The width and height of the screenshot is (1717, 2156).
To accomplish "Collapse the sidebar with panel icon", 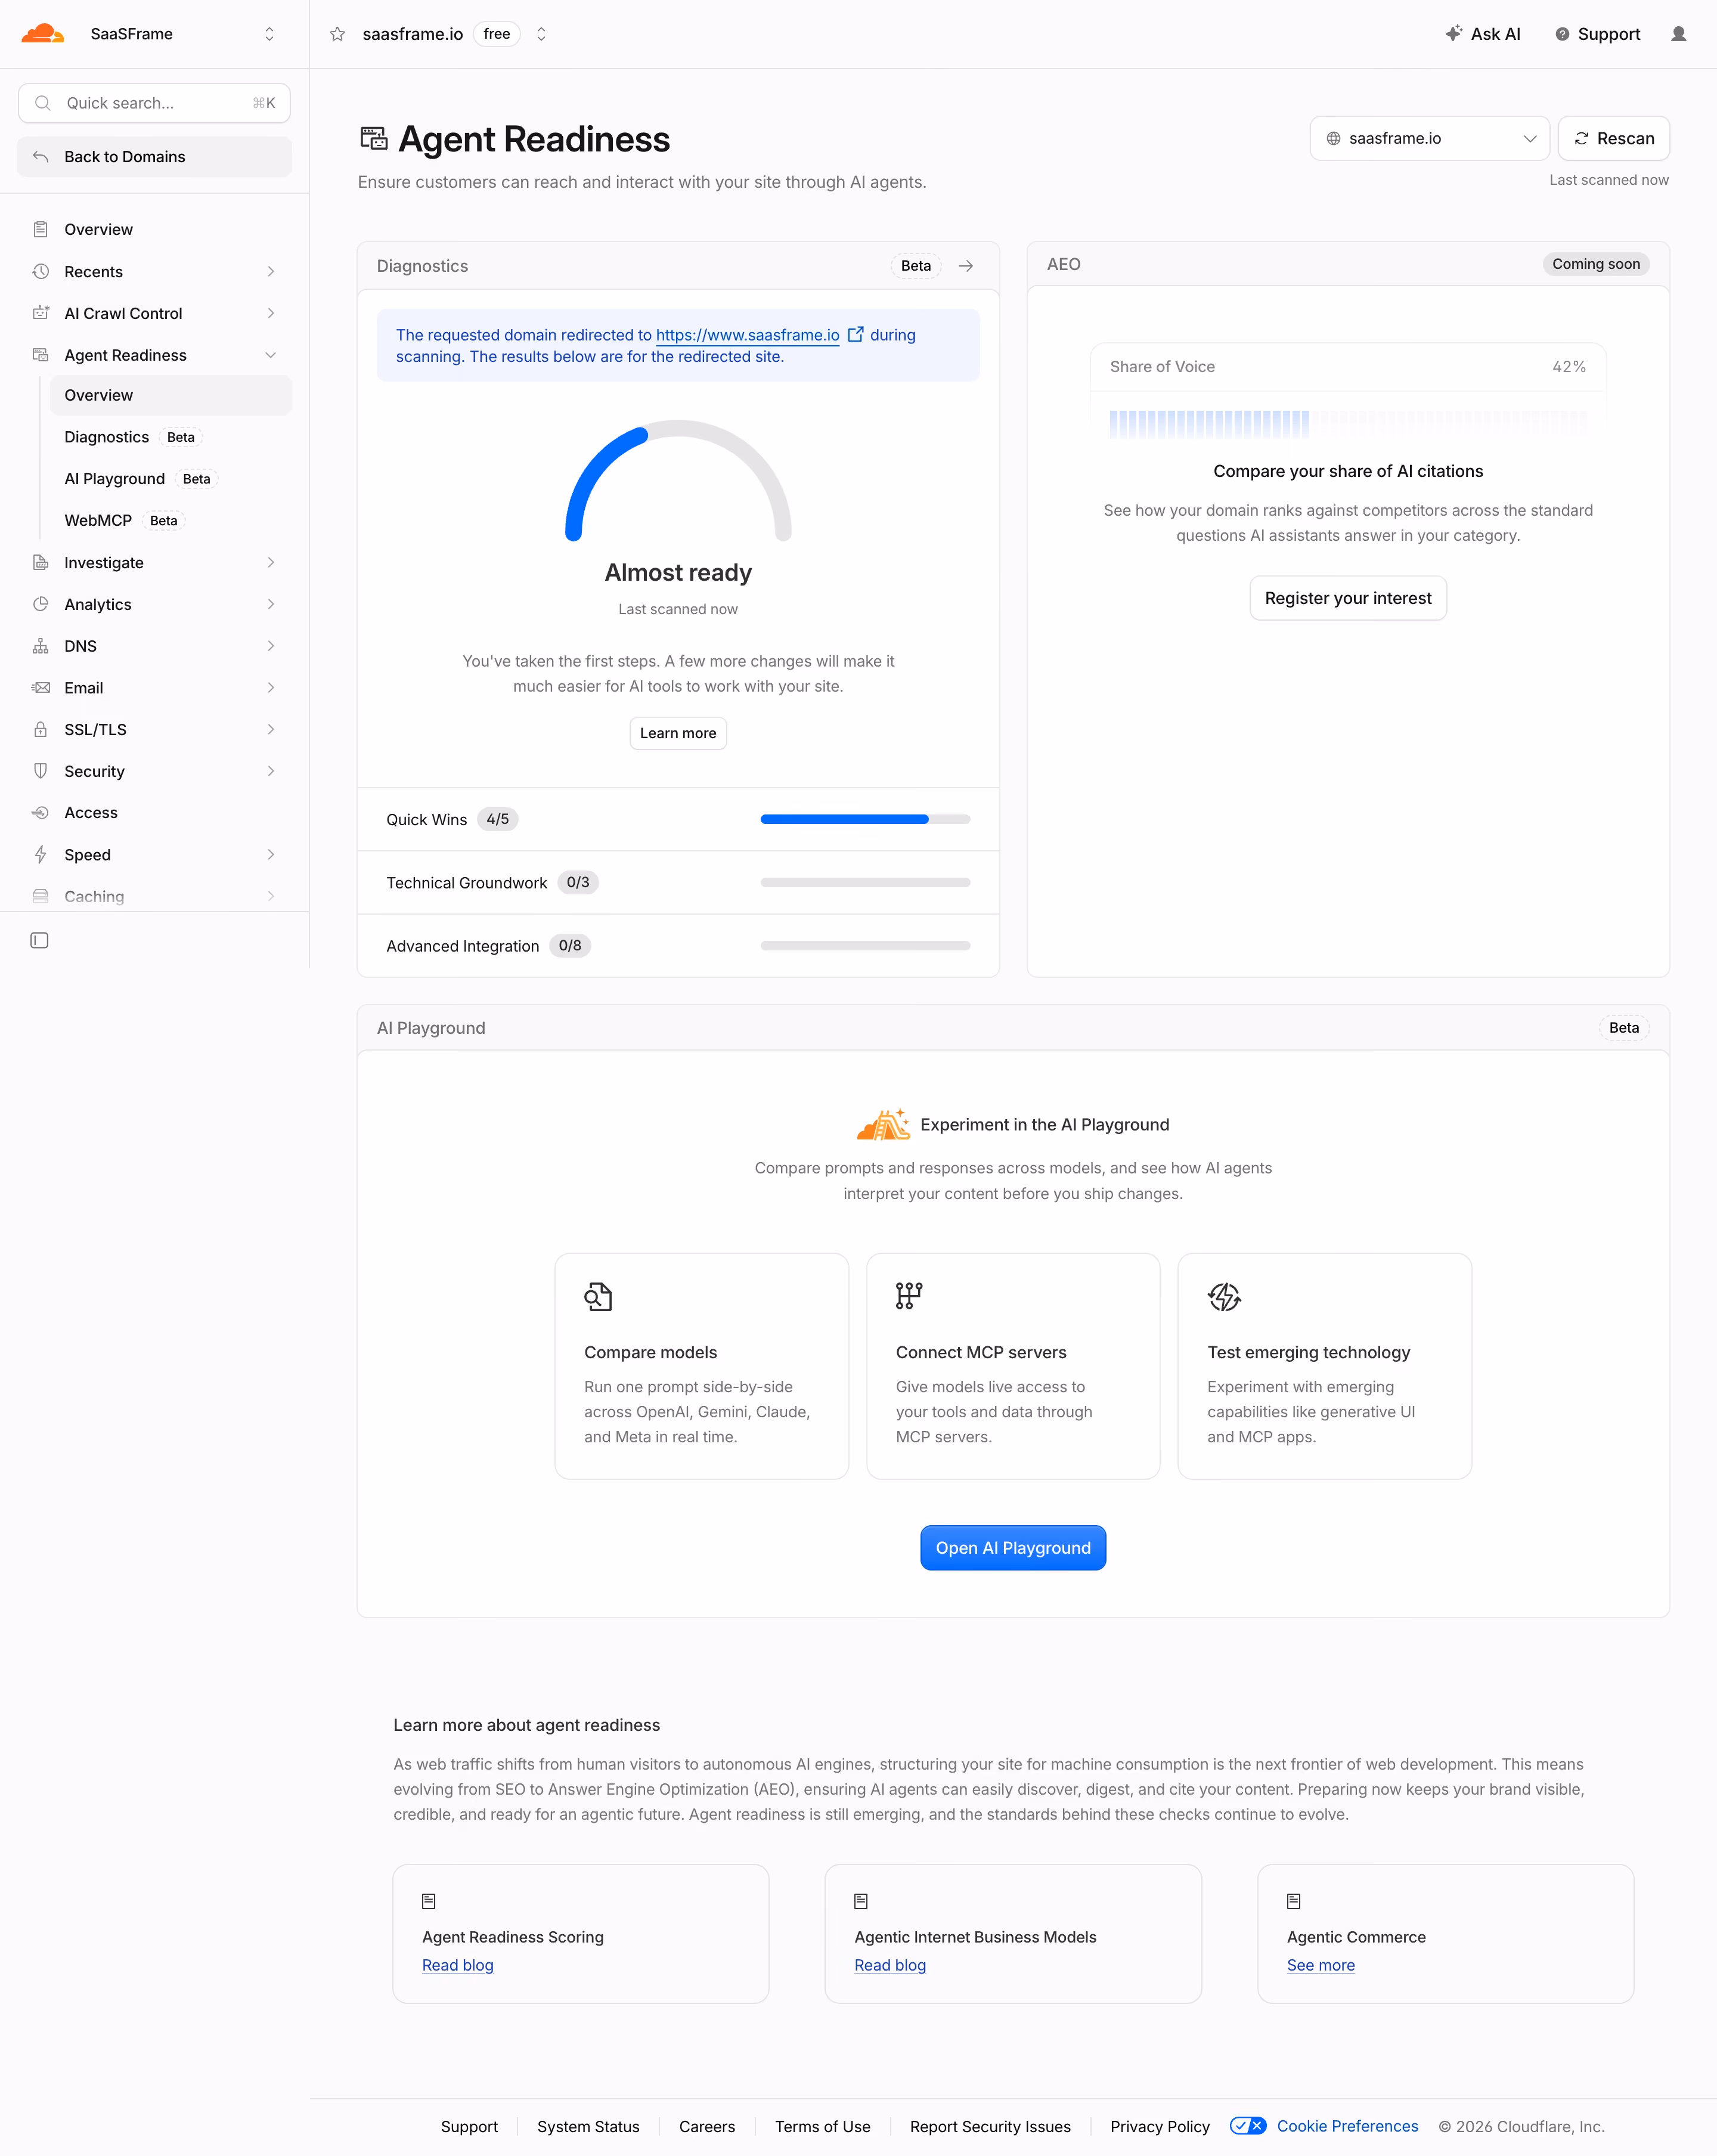I will 40,940.
